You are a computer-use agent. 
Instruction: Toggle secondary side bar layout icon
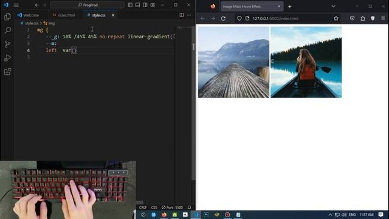point(145,5)
